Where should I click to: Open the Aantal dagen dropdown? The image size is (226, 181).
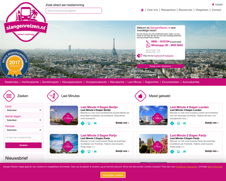pos(23,120)
